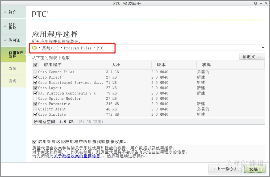Go to 简介 step in sidebar

point(14,12)
